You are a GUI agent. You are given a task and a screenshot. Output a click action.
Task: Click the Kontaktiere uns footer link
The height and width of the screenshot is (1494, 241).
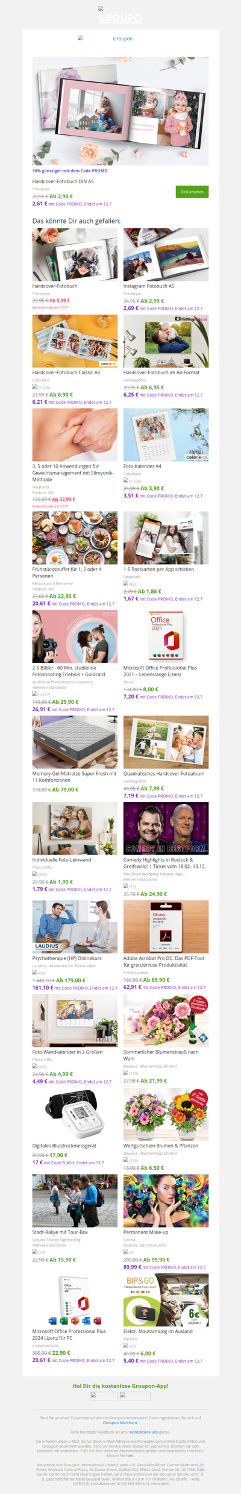pyautogui.click(x=144, y=1432)
